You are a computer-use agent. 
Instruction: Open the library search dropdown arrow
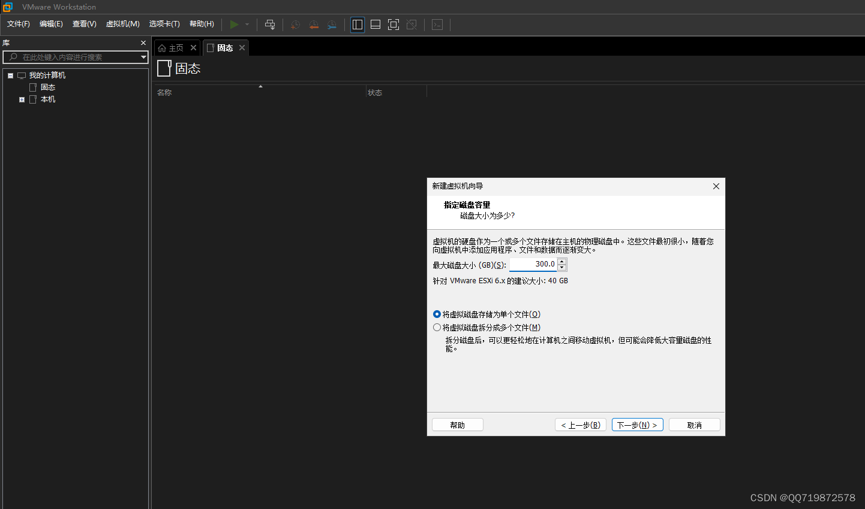pos(143,57)
